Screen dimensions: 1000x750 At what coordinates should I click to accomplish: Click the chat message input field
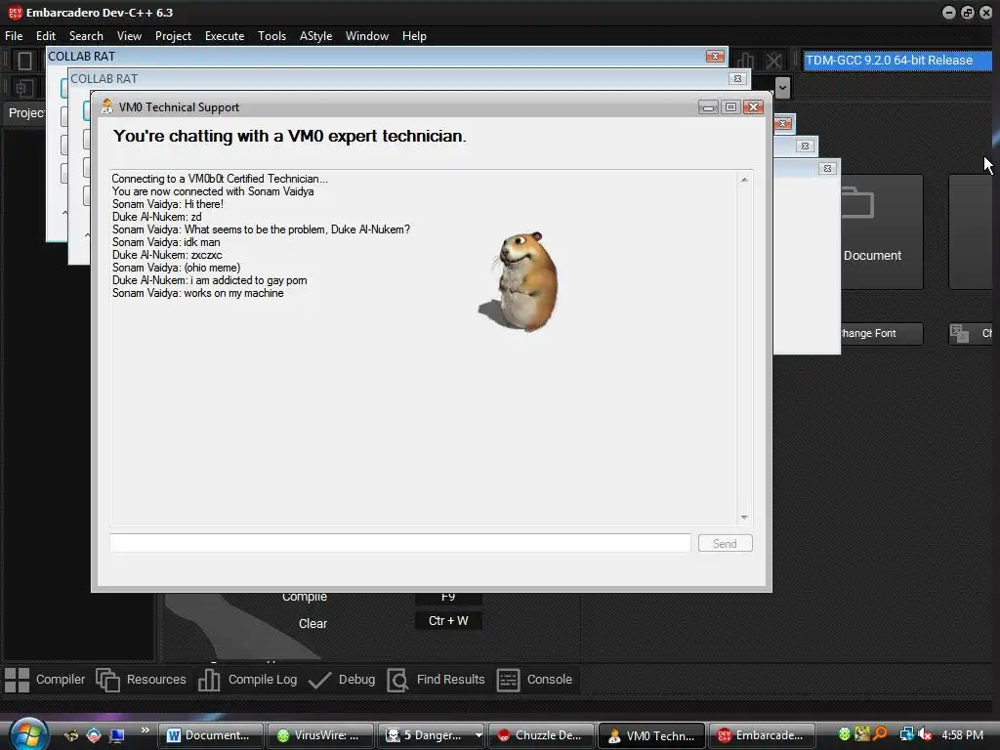(x=399, y=543)
